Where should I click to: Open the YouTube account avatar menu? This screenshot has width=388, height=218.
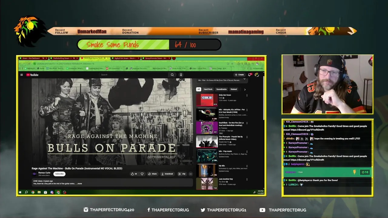(257, 74)
